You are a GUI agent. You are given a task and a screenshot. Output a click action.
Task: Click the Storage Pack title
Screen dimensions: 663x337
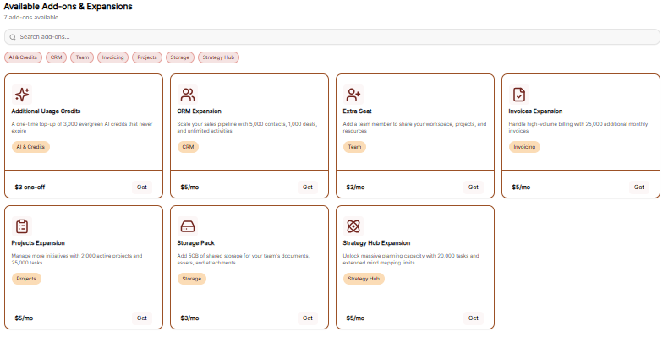coord(196,243)
